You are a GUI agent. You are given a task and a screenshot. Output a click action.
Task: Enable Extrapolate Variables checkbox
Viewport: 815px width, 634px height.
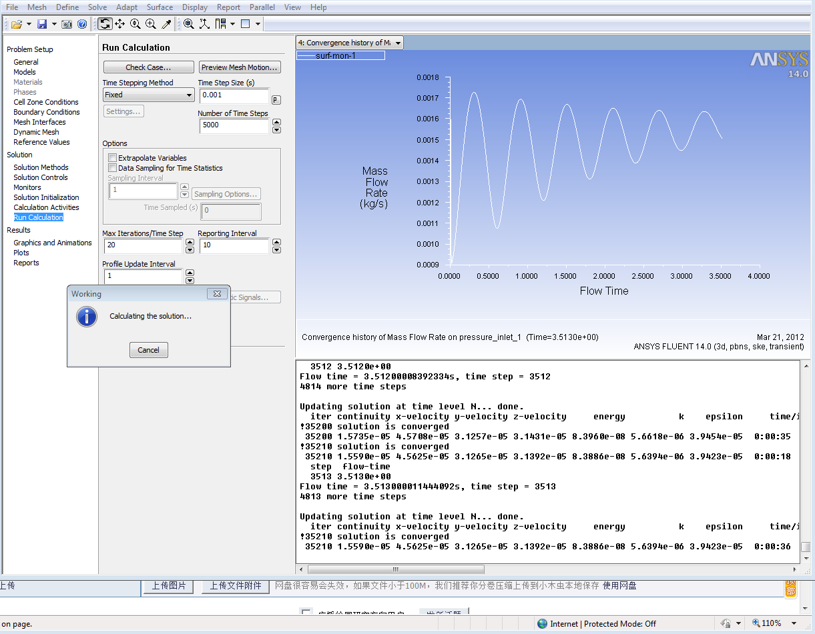coord(112,158)
